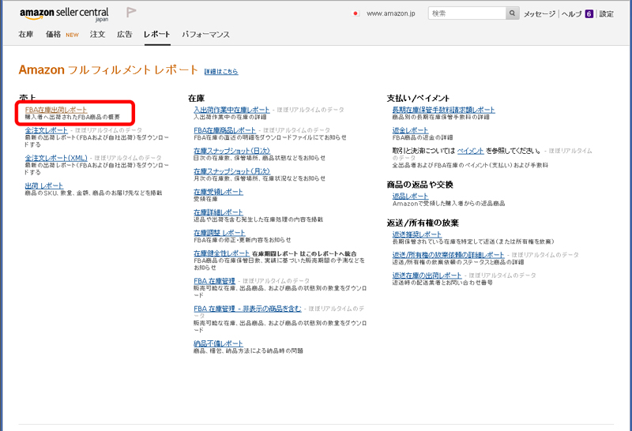Click the NEW badge next to 価格

click(x=72, y=35)
